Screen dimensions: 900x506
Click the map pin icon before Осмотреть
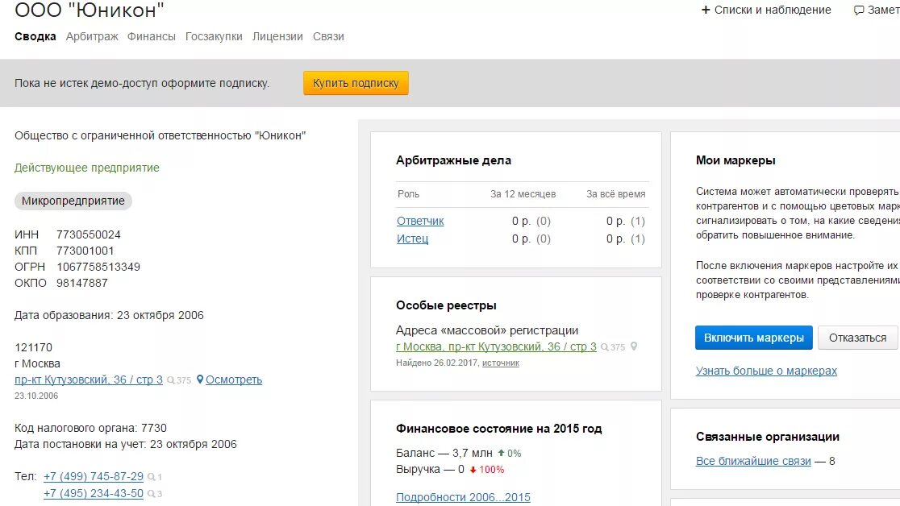(200, 379)
